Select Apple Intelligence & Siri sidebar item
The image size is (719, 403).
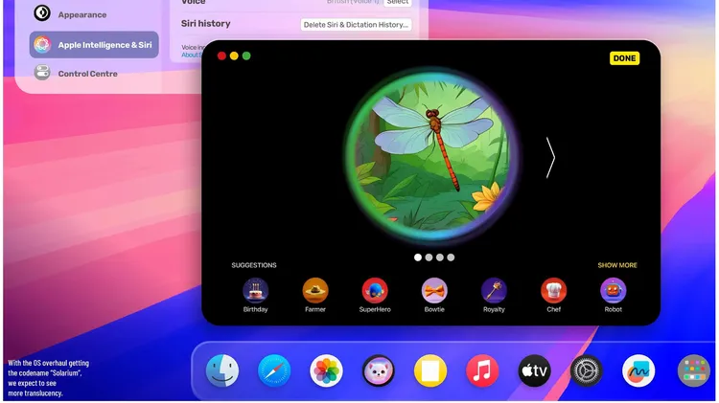coord(94,44)
